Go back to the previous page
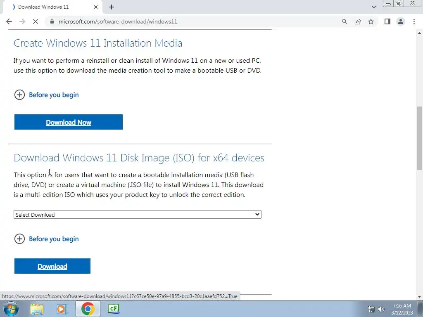The height and width of the screenshot is (317, 423). click(9, 21)
